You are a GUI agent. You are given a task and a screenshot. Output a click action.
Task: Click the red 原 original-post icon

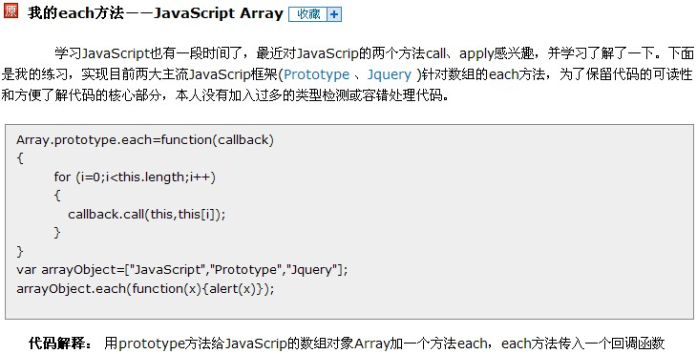pyautogui.click(x=11, y=10)
